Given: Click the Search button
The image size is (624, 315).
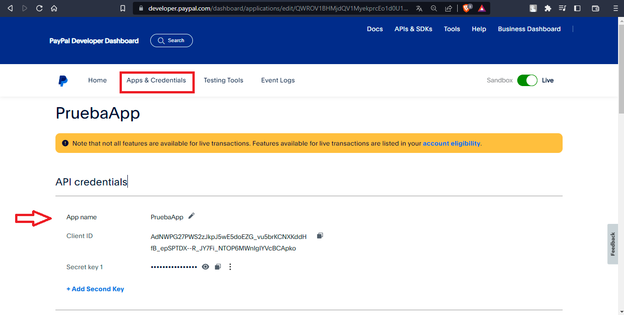Looking at the screenshot, I should [x=171, y=40].
